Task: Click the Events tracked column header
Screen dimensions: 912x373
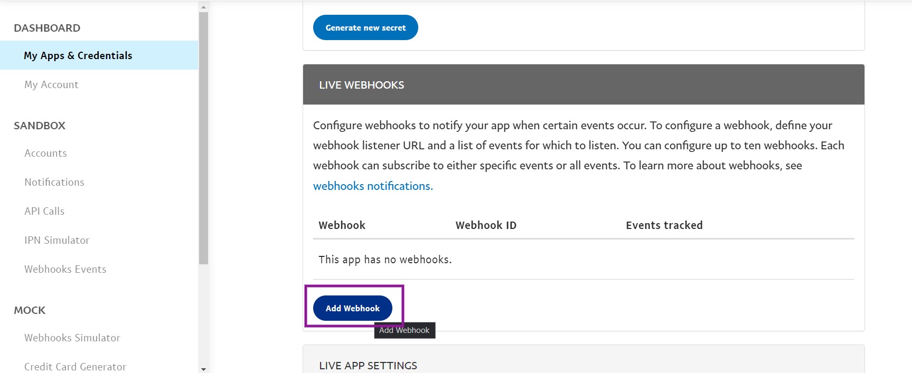Action: [664, 225]
